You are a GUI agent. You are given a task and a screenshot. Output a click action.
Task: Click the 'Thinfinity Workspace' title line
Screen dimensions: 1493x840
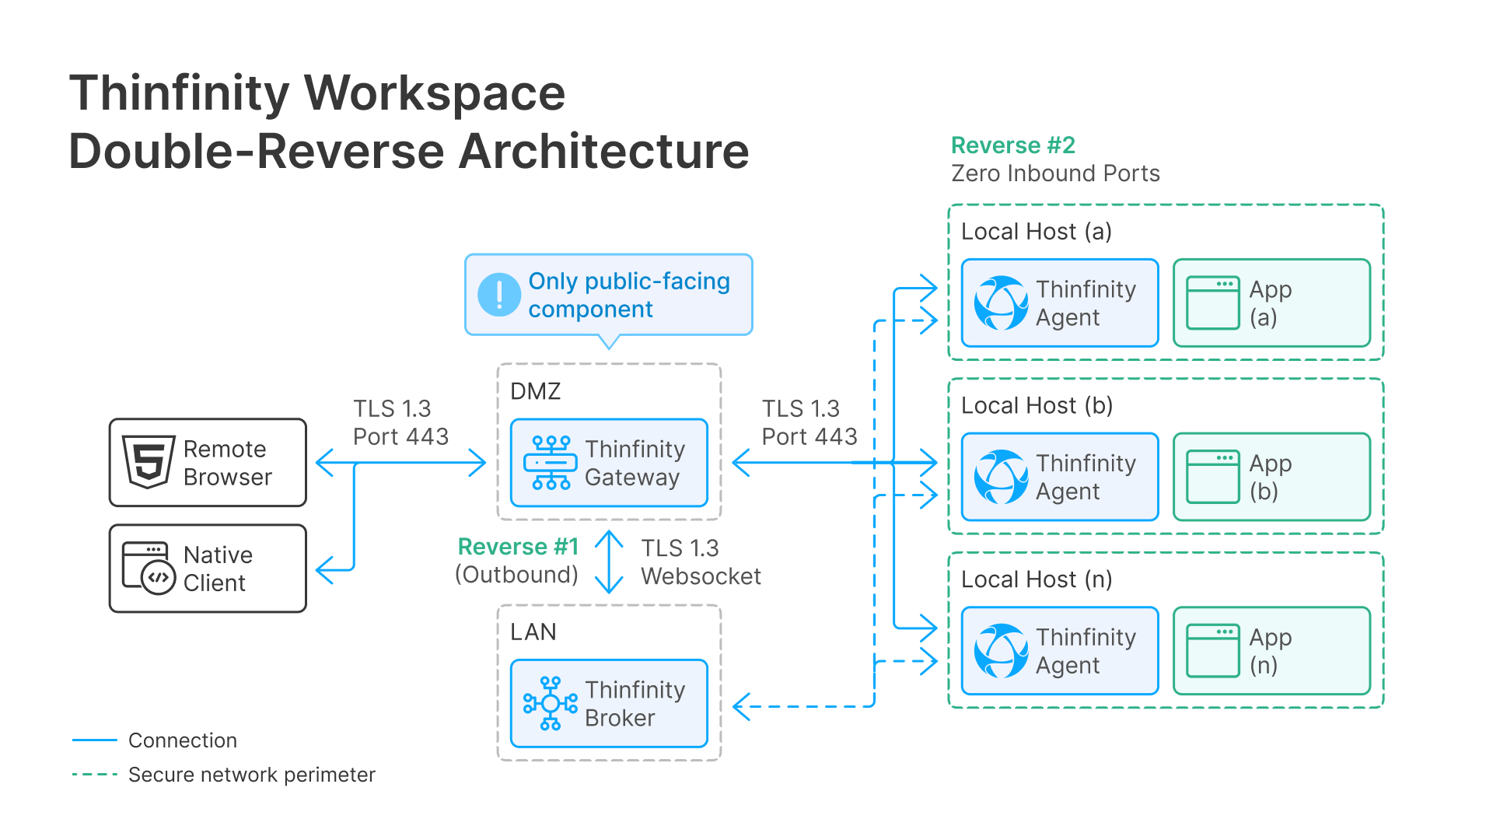[x=317, y=93]
